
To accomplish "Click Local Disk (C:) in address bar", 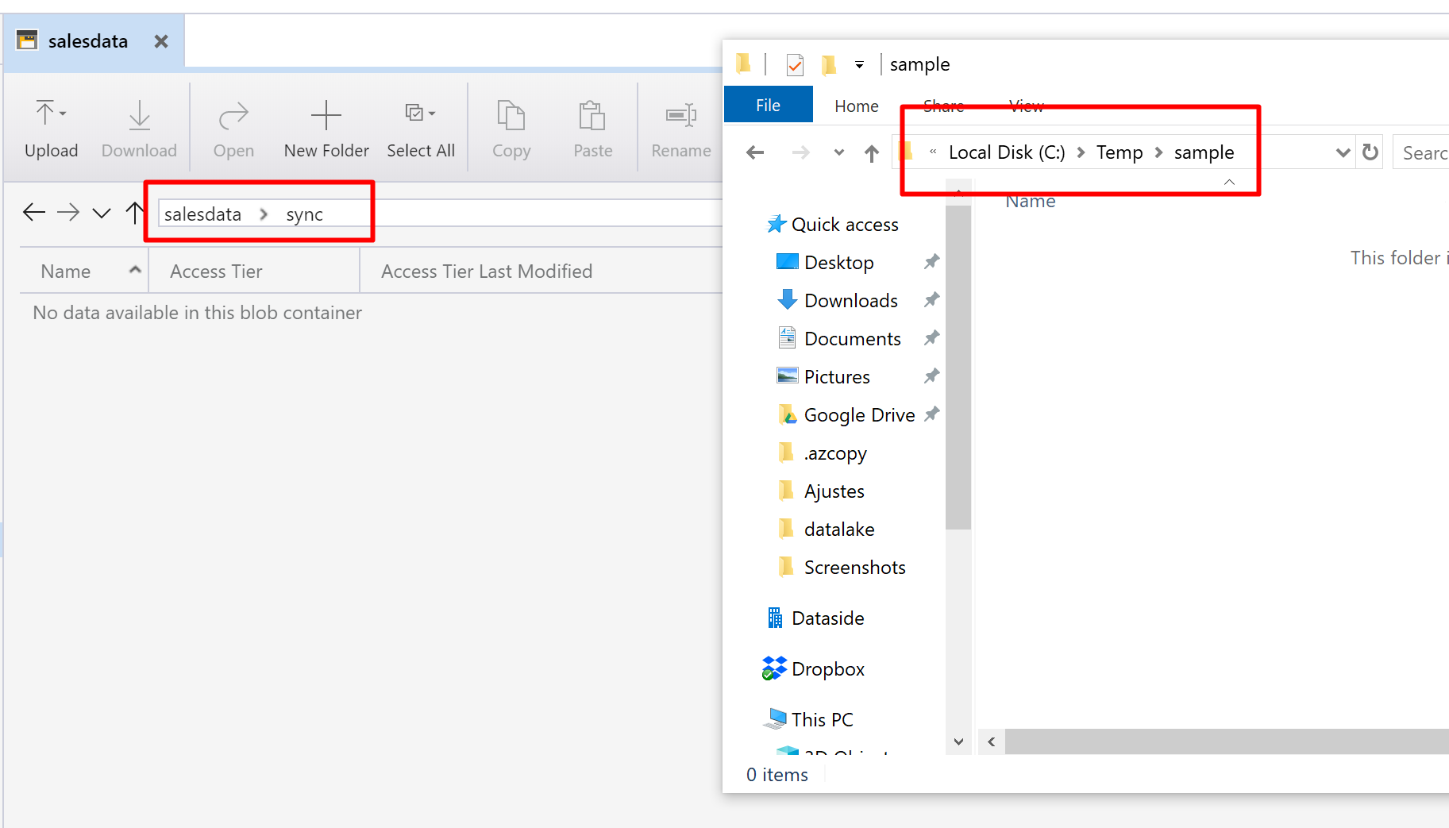I will pyautogui.click(x=1007, y=152).
